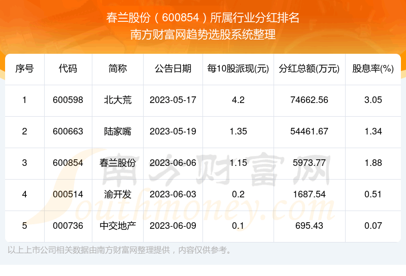Select the 公告日期 column header
The height and width of the screenshot is (276, 406).
tap(173, 68)
